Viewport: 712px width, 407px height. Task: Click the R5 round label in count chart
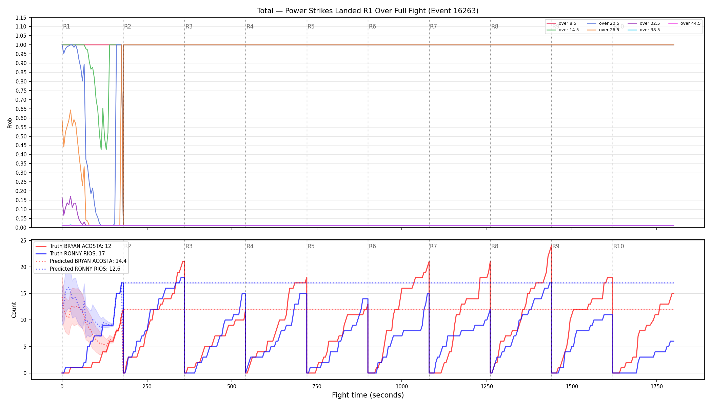click(311, 246)
